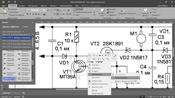Toggle bold Ж in the ribbon

tap(28, 14)
